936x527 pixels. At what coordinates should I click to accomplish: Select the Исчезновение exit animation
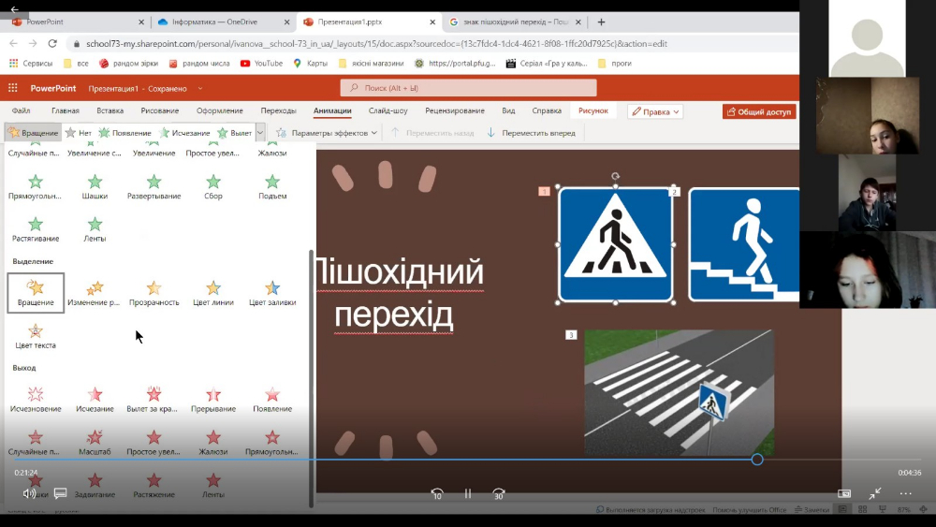pyautogui.click(x=36, y=400)
